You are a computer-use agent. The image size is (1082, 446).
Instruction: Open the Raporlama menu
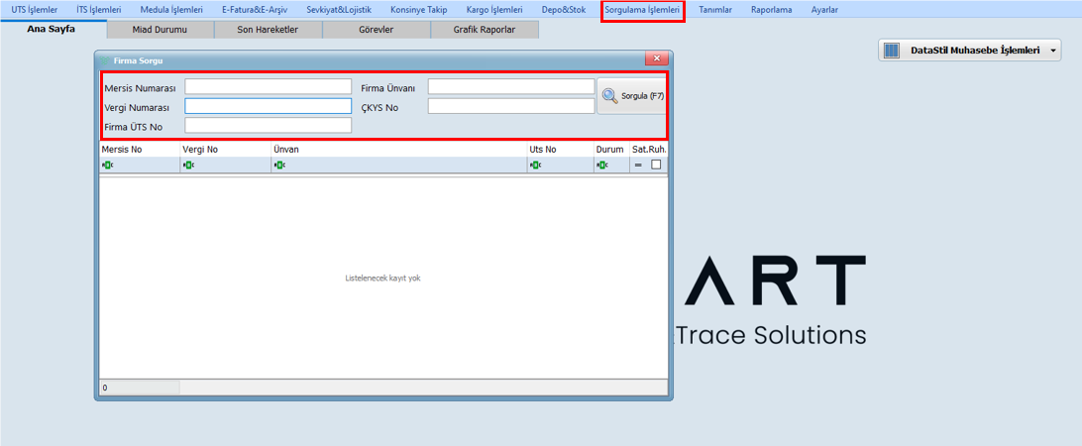[771, 10]
